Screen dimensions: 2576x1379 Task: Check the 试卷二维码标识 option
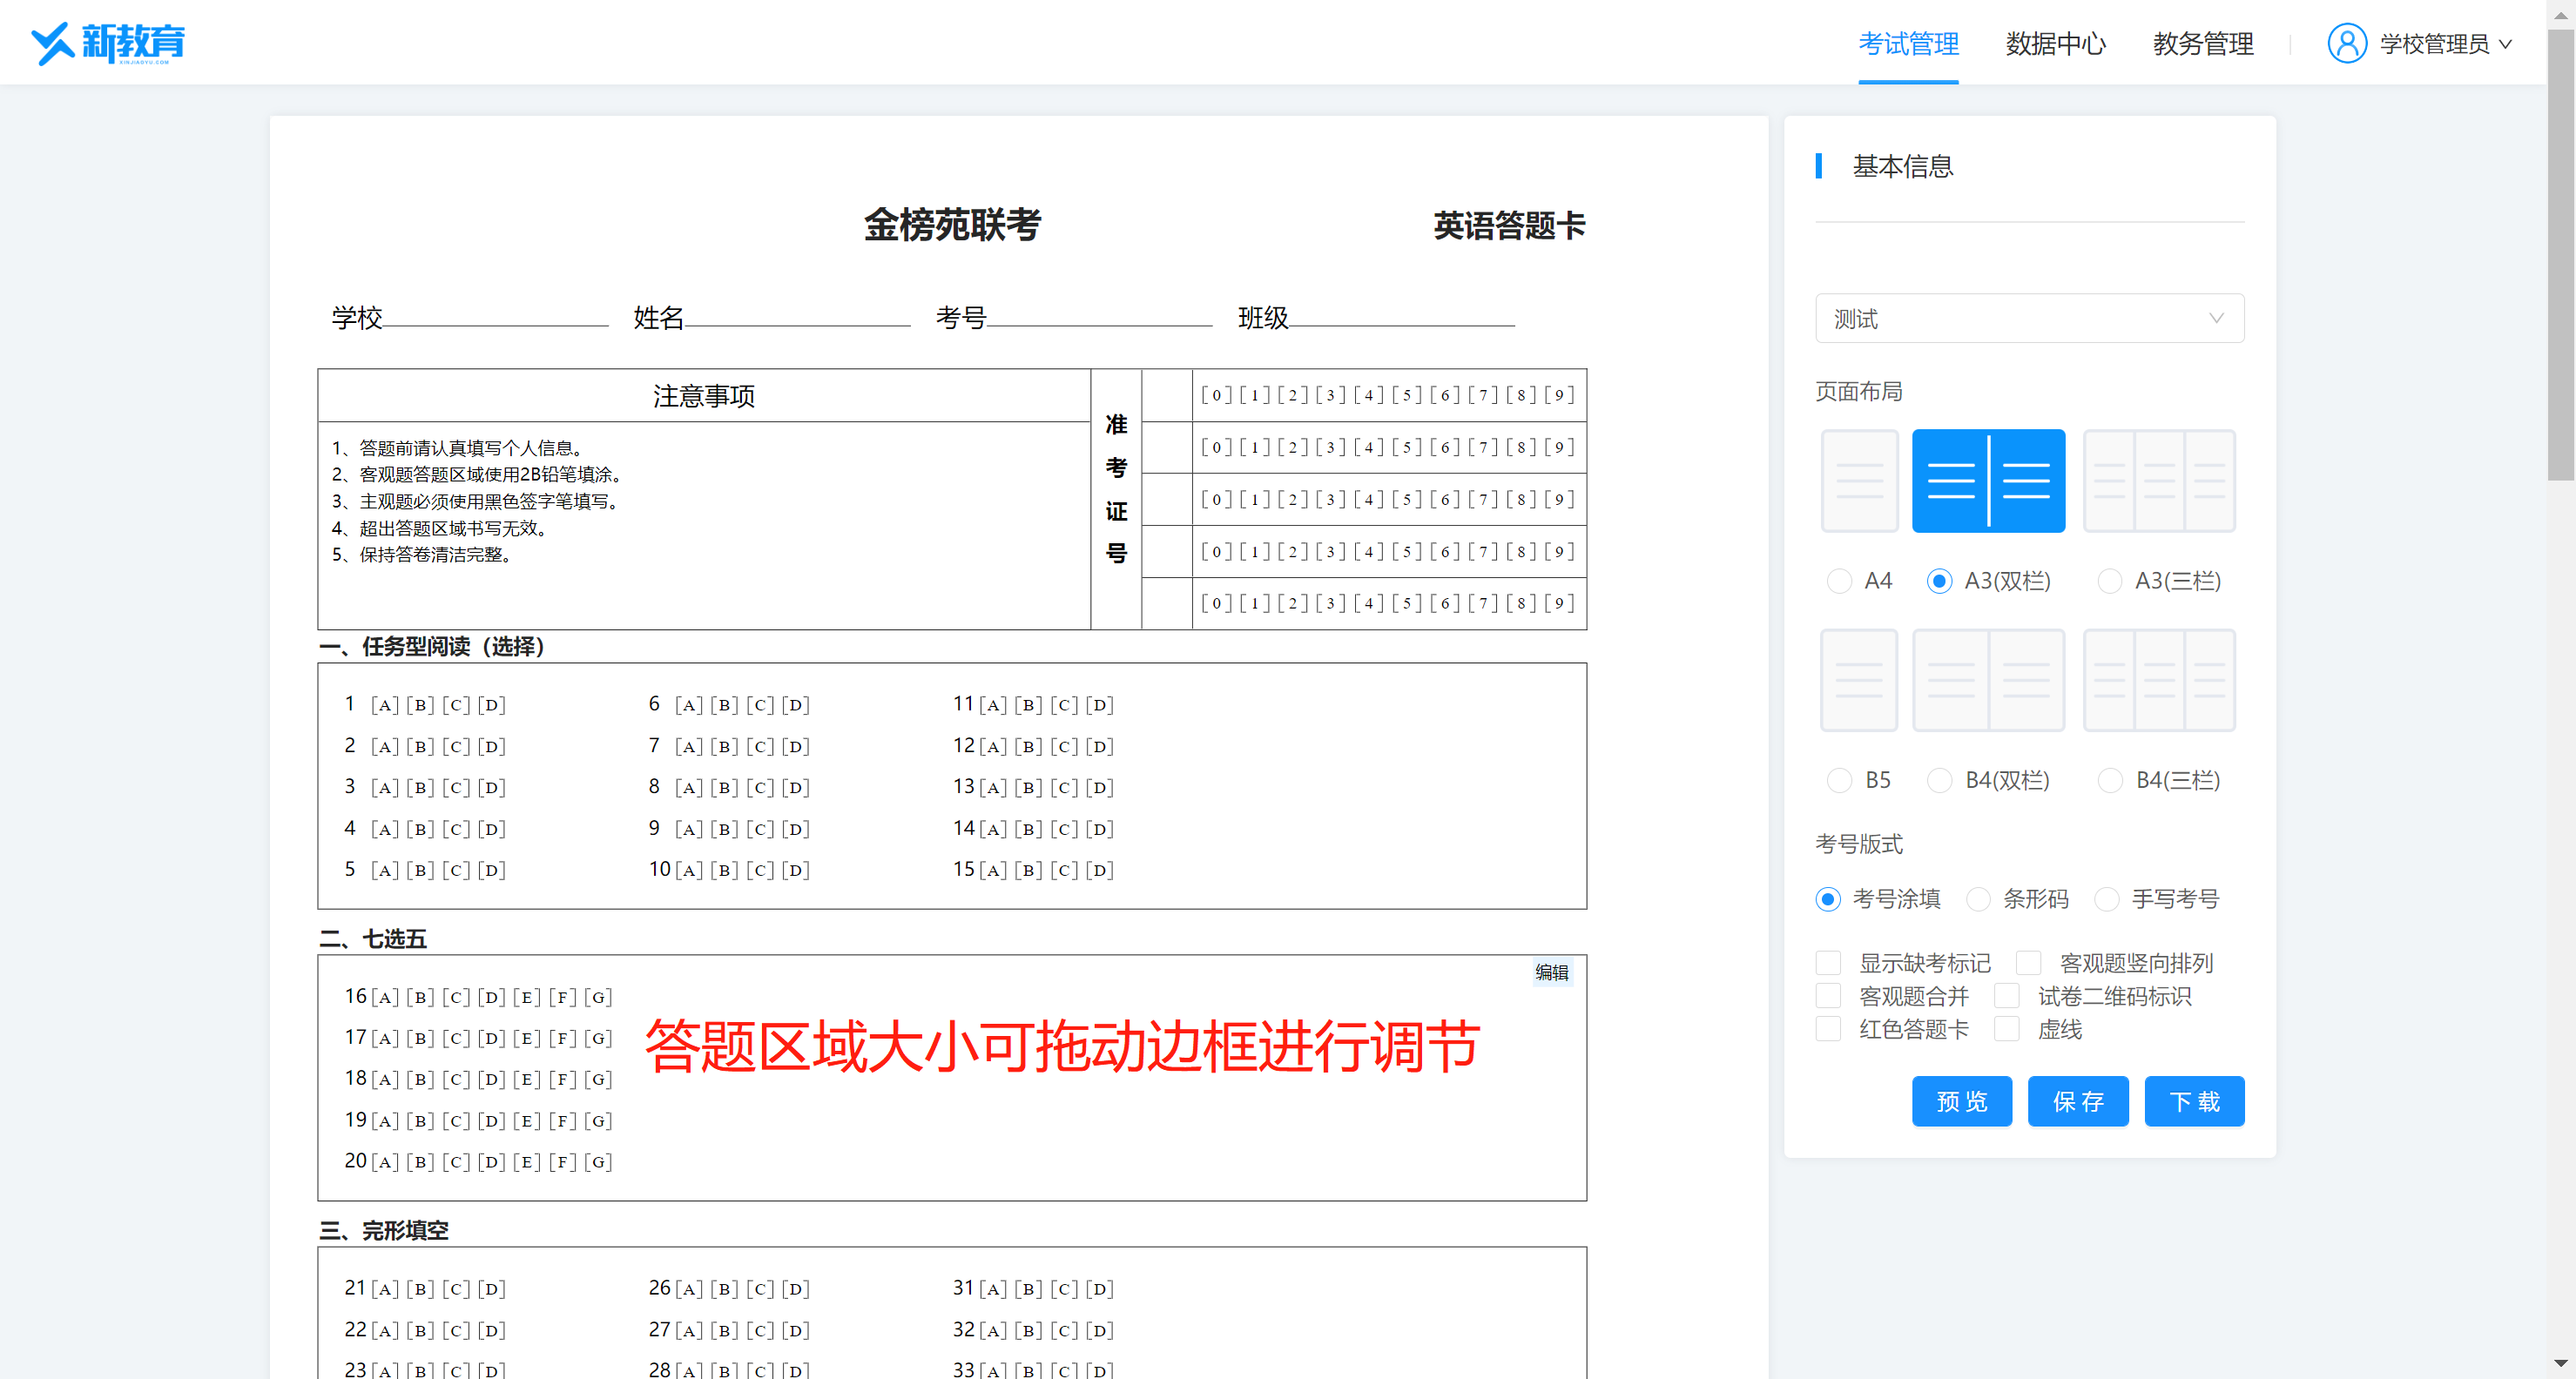(x=2007, y=996)
